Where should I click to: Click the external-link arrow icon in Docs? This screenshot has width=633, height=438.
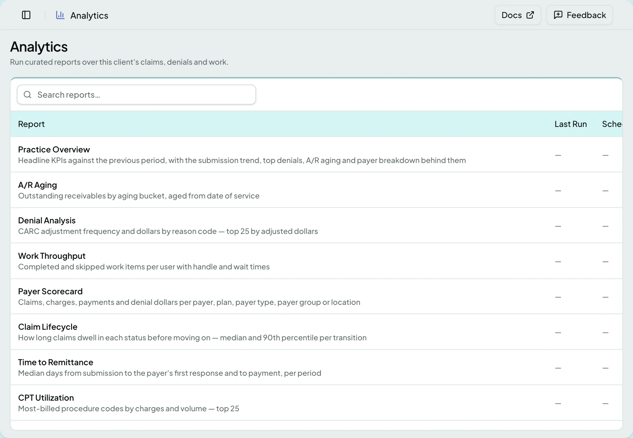(530, 15)
